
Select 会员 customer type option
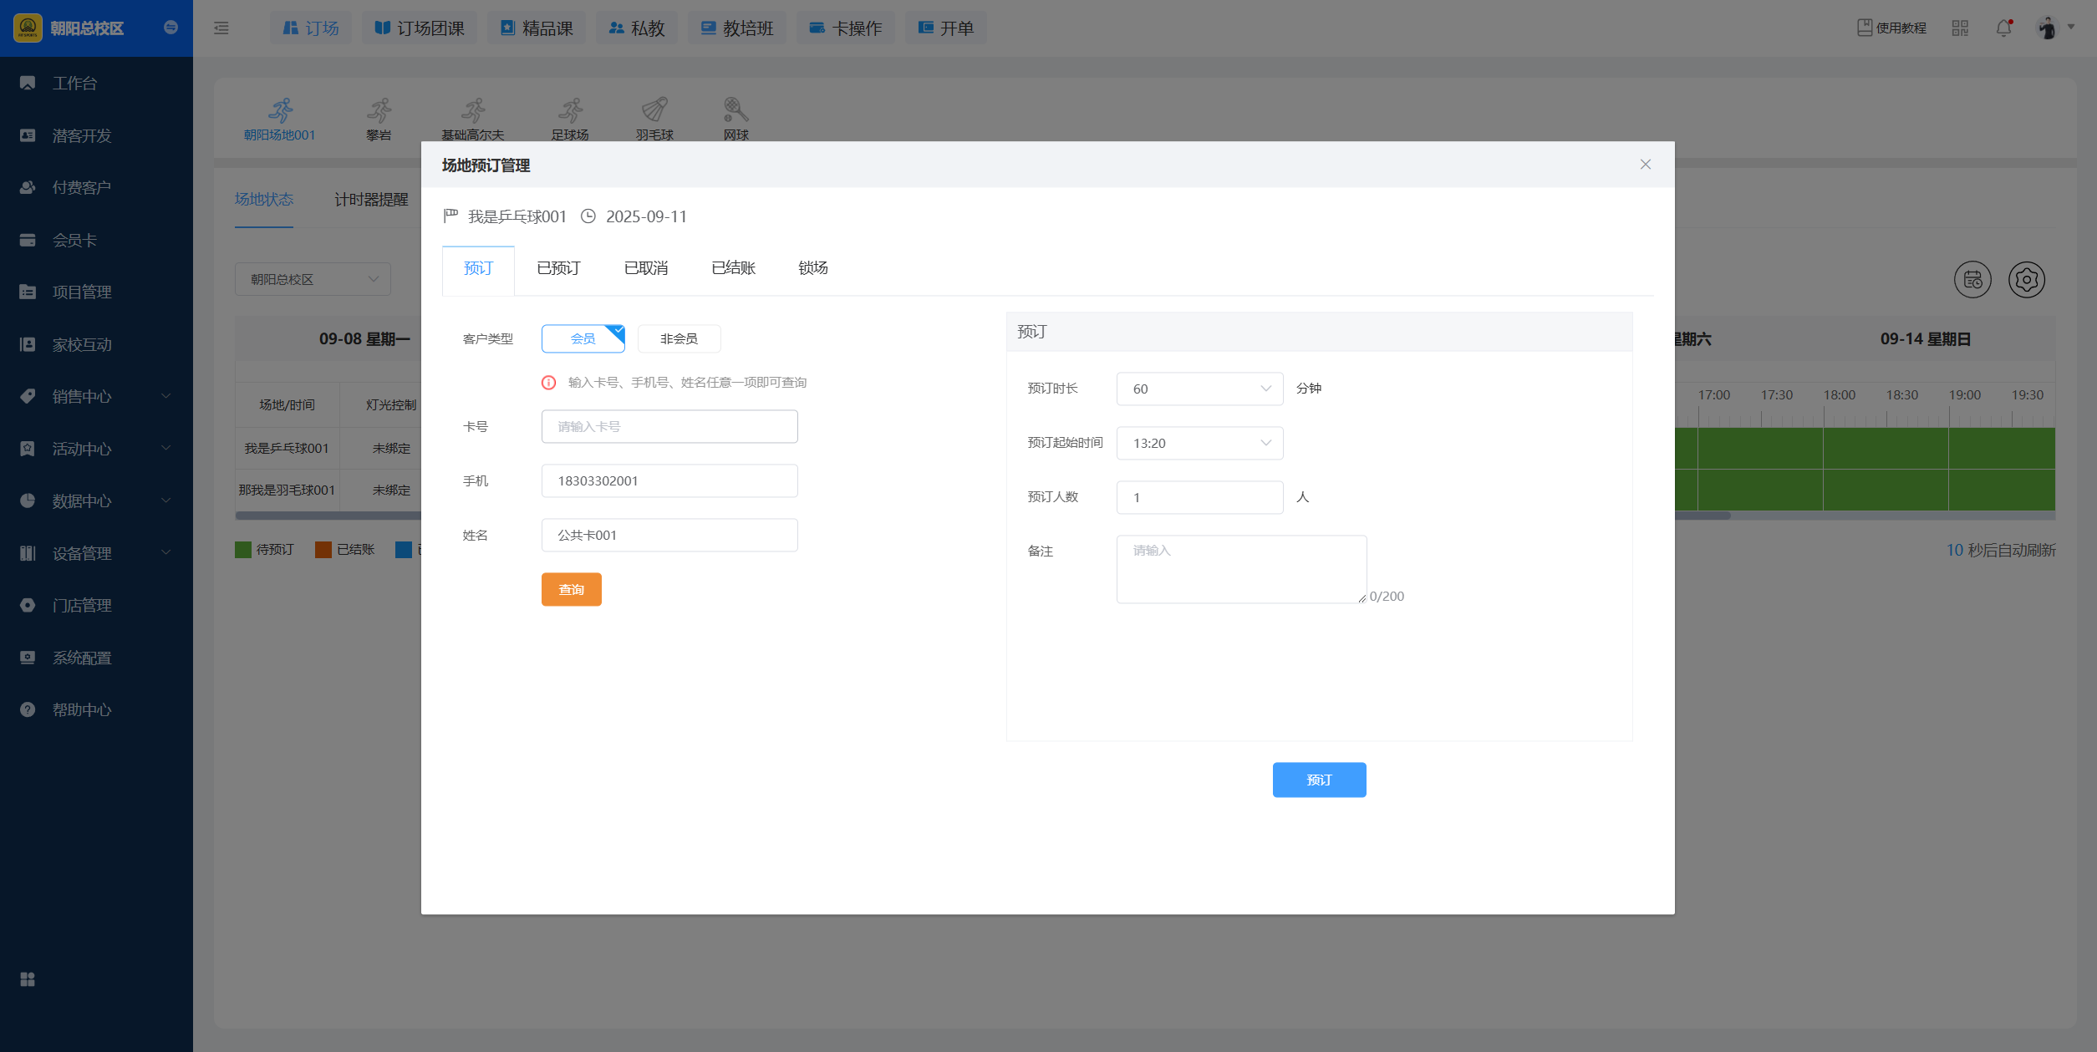[583, 338]
